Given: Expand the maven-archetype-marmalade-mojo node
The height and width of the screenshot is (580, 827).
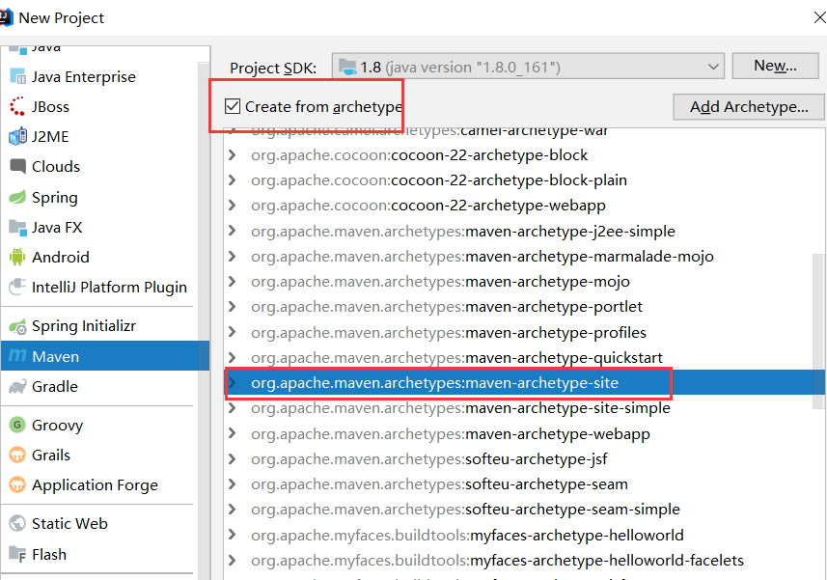Looking at the screenshot, I should coord(232,256).
